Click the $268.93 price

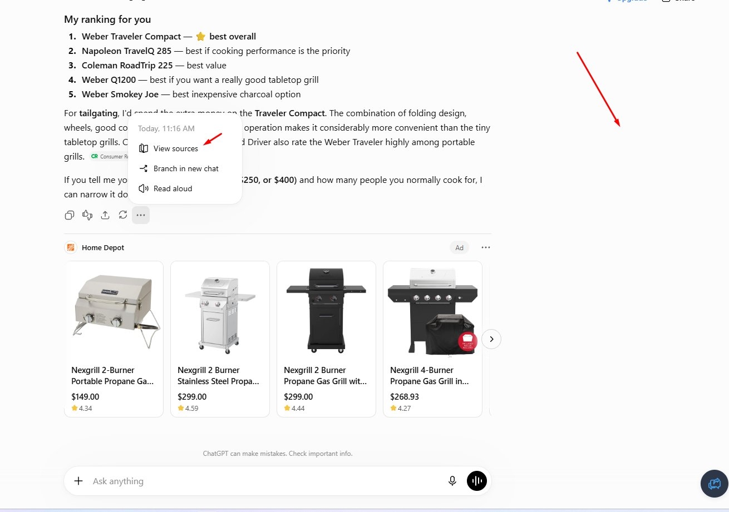pos(405,397)
